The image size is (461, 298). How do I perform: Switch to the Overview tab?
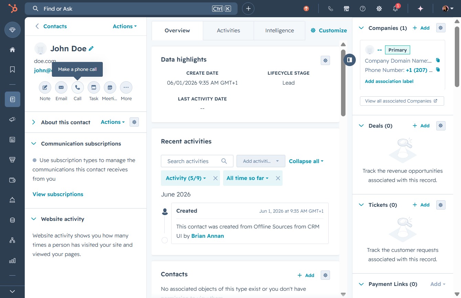coord(177,31)
